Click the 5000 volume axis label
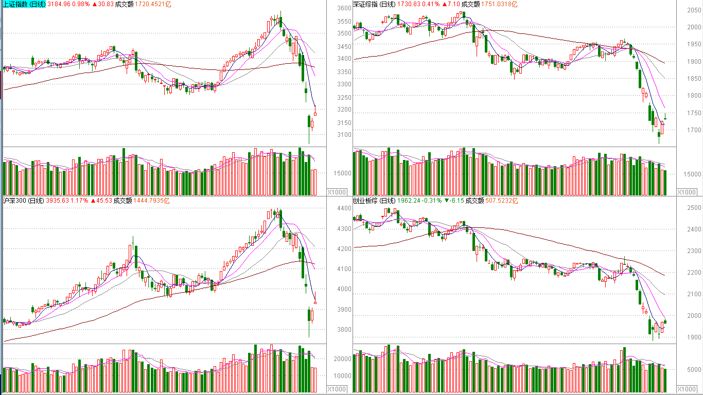This screenshot has width=703, height=395. (694, 370)
